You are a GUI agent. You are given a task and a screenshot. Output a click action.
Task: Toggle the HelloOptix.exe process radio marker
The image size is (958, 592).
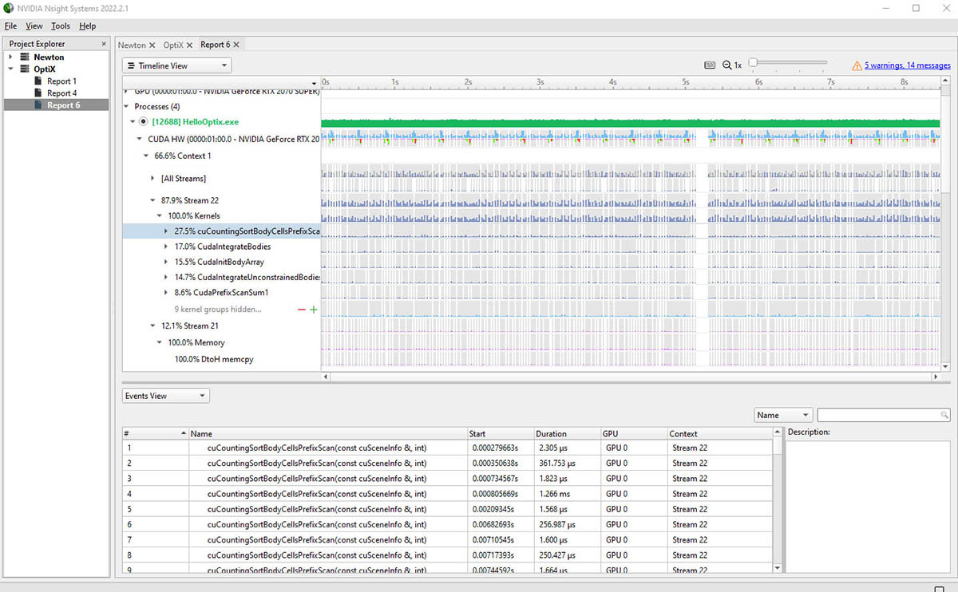pyautogui.click(x=143, y=122)
